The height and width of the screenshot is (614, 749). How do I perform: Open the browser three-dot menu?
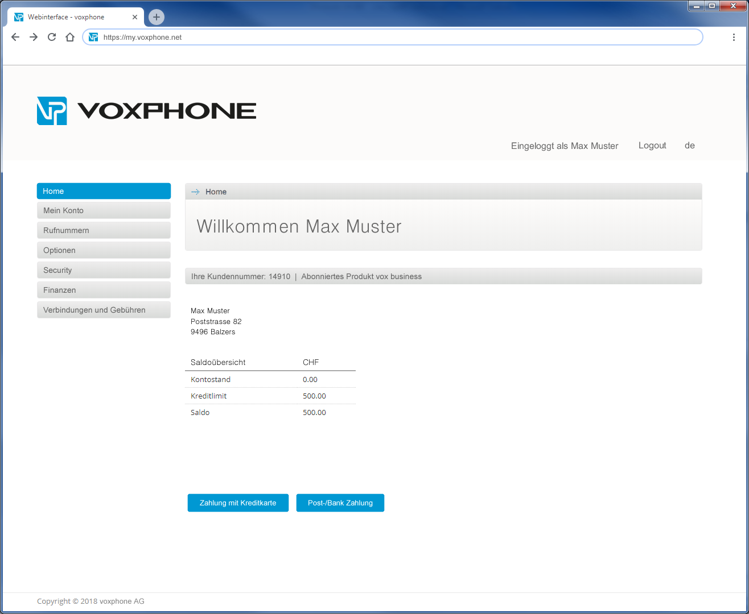click(x=734, y=37)
